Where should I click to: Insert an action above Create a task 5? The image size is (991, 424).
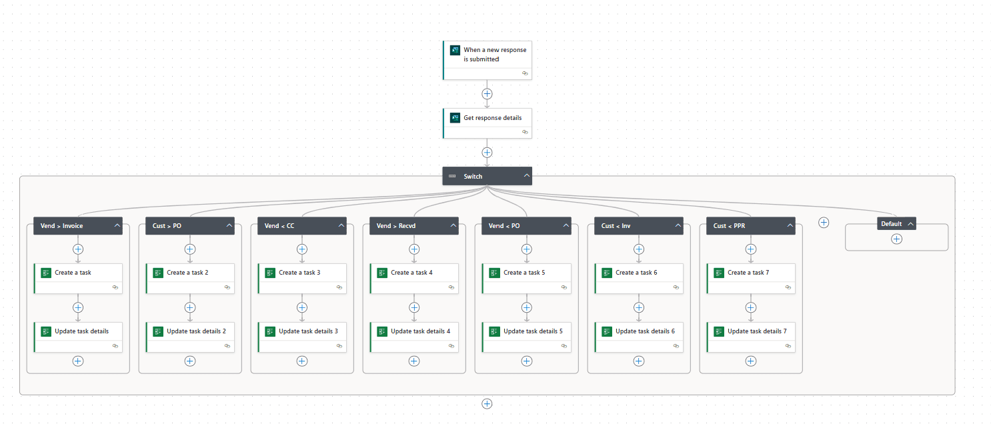click(527, 249)
